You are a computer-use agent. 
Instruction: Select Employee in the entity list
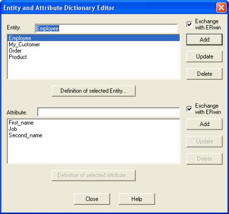point(94,38)
